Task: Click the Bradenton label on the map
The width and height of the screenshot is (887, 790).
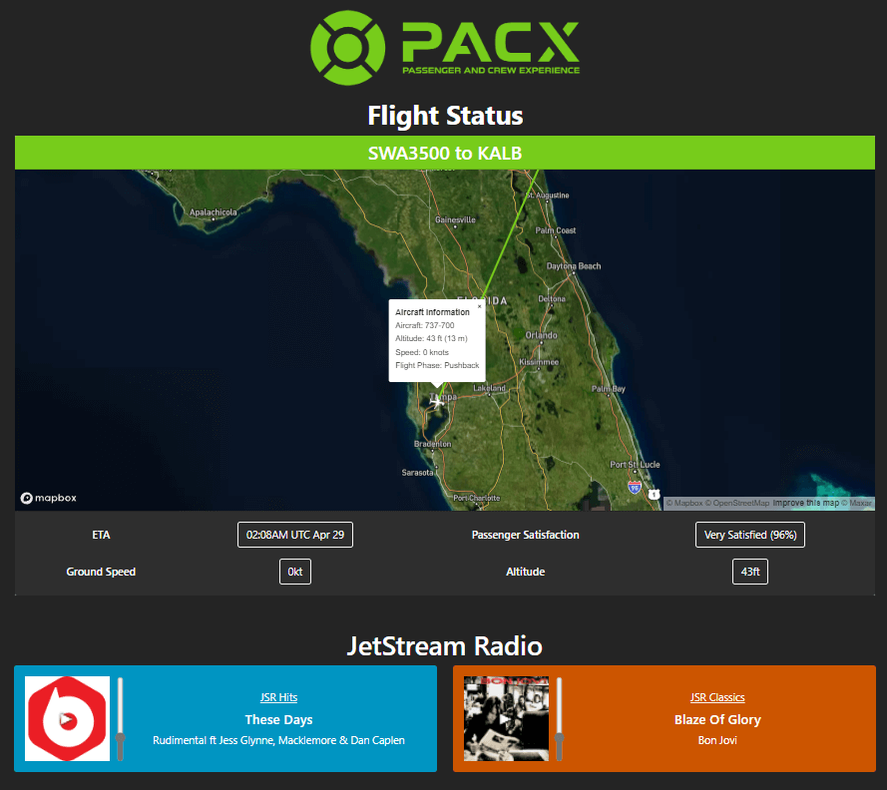Action: point(433,444)
